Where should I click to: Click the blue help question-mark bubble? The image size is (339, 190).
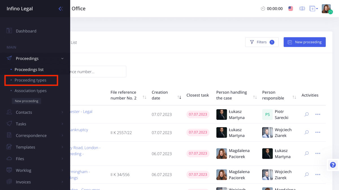pos(333,165)
